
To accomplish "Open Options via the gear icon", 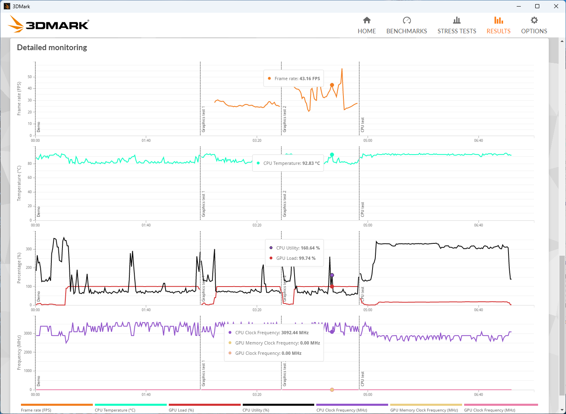I will point(534,20).
